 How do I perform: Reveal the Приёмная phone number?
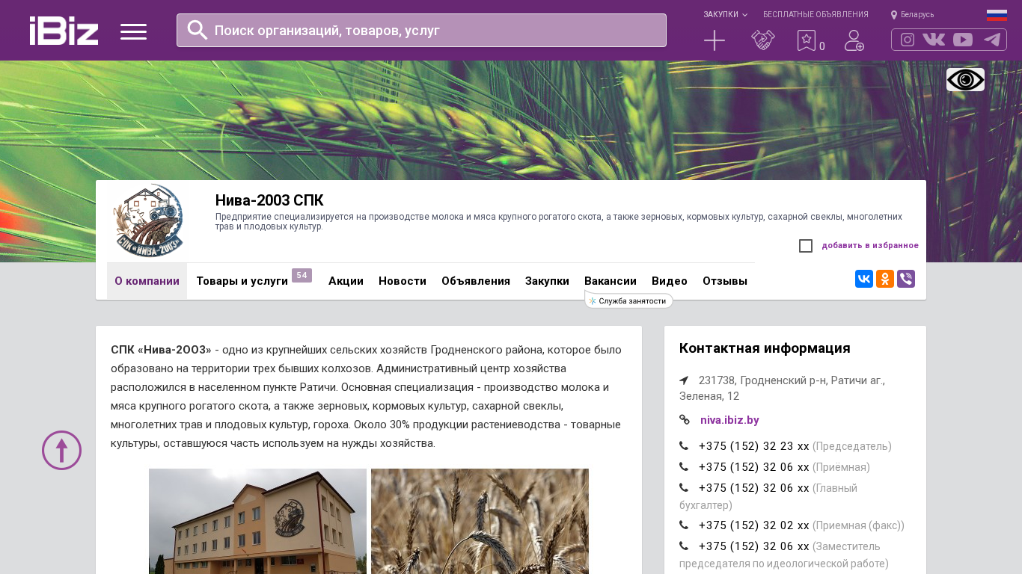(754, 467)
